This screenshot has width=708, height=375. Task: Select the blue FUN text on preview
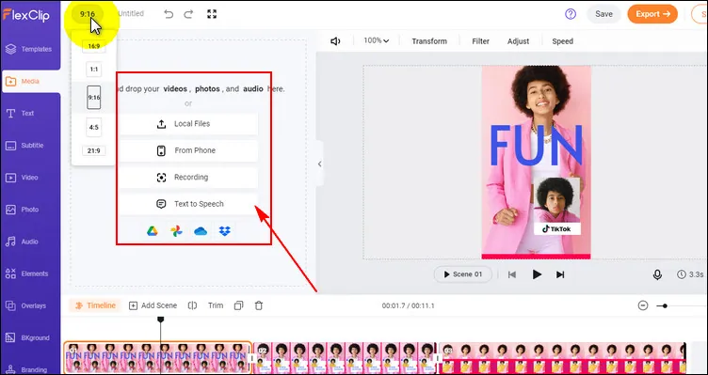pyautogui.click(x=537, y=146)
